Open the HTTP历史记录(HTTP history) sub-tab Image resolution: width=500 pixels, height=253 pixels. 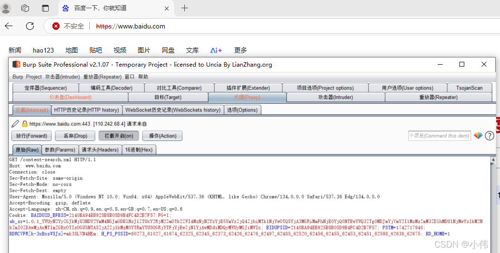[86, 110]
